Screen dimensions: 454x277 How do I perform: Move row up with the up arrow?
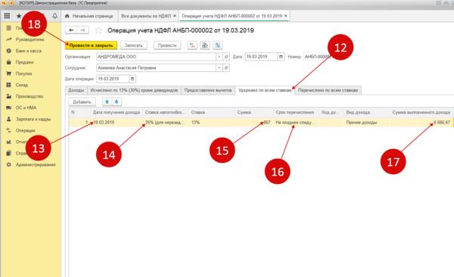(107, 102)
